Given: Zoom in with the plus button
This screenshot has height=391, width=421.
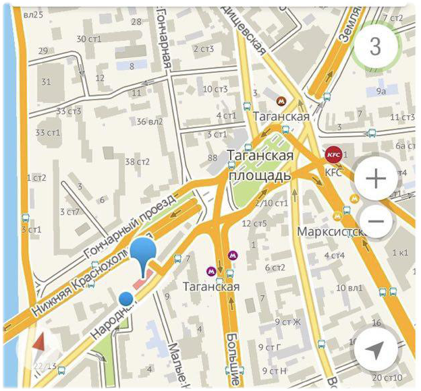Looking at the screenshot, I should tap(376, 179).
